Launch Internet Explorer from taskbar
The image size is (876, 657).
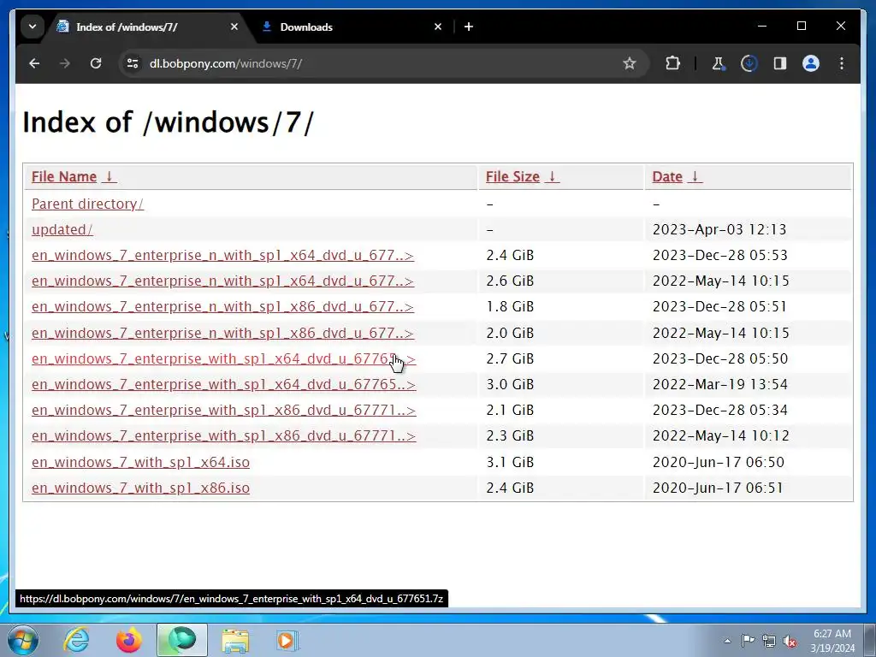pos(76,640)
